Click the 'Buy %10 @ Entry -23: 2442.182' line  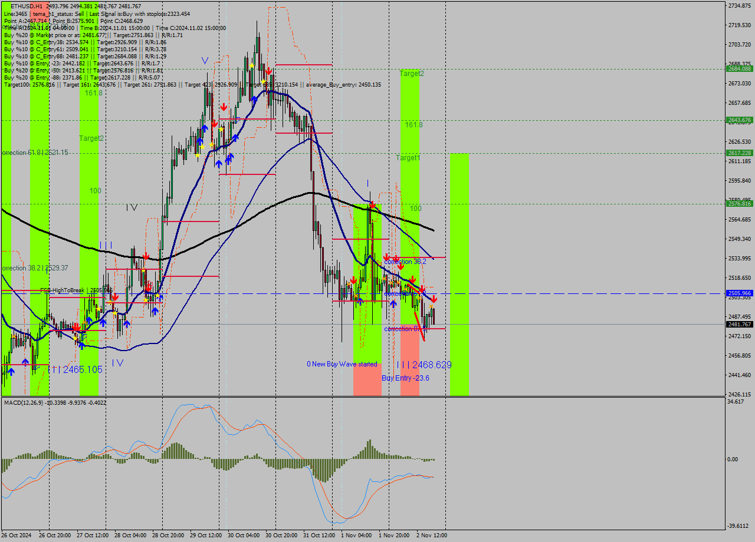click(x=82, y=63)
